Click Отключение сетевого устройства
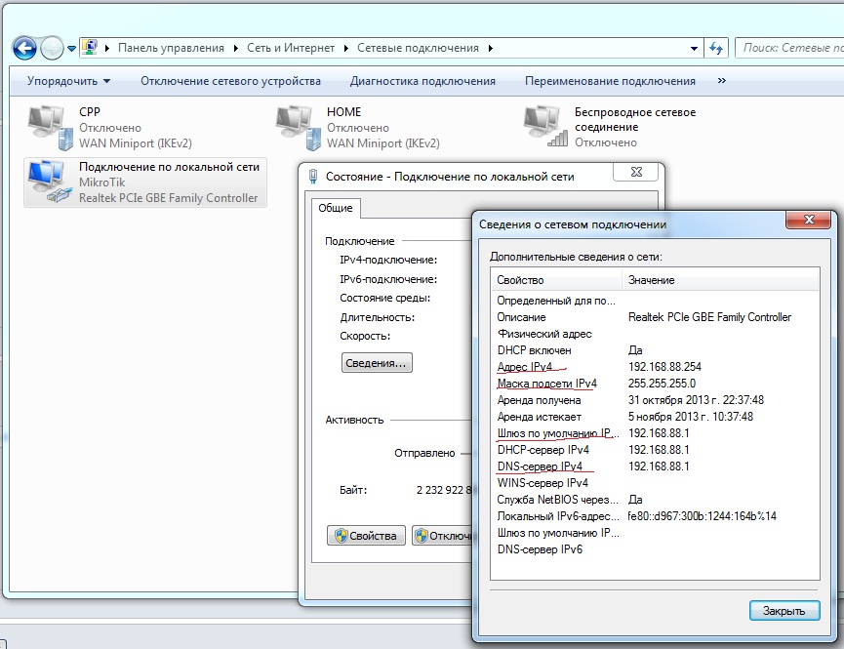 (x=230, y=81)
